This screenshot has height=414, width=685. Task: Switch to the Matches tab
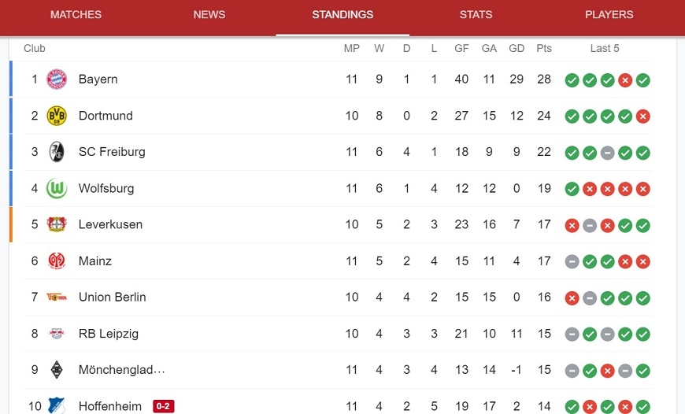tap(76, 14)
